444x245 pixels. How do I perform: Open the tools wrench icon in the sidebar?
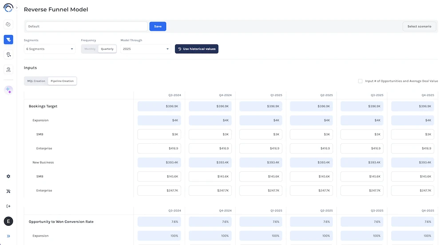coord(8,191)
